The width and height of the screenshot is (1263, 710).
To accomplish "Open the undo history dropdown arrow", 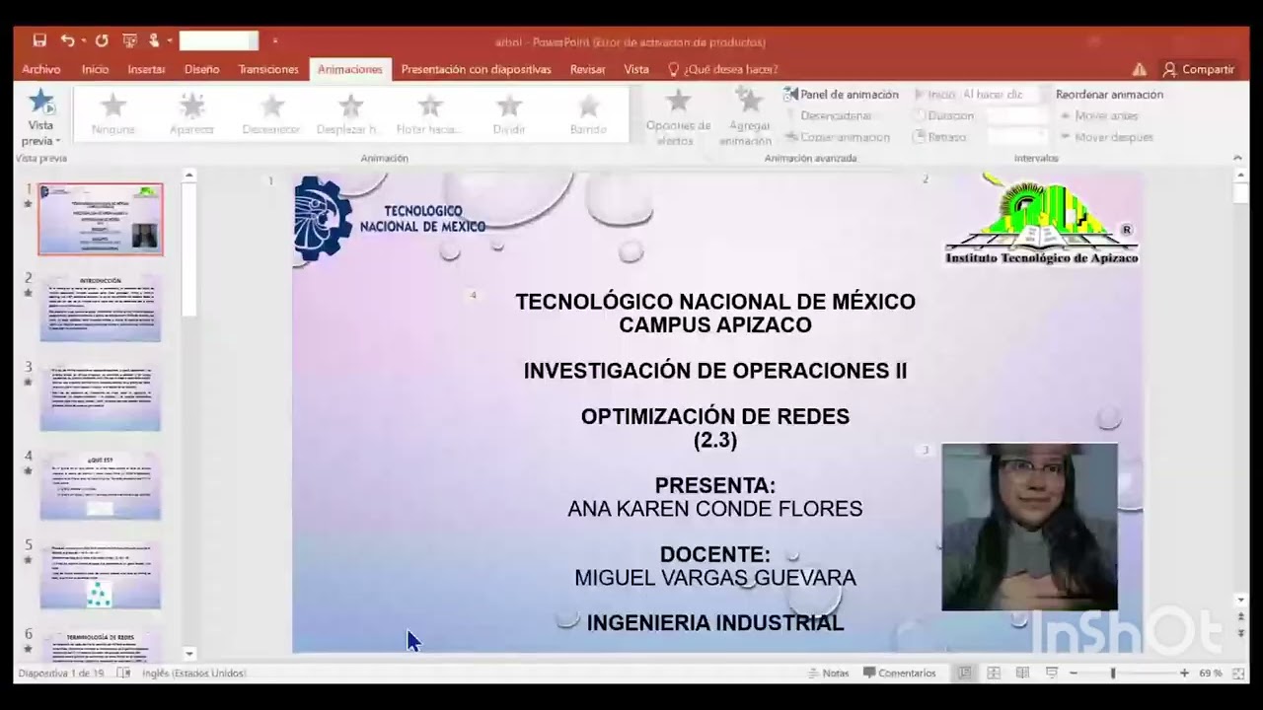I will [x=83, y=40].
